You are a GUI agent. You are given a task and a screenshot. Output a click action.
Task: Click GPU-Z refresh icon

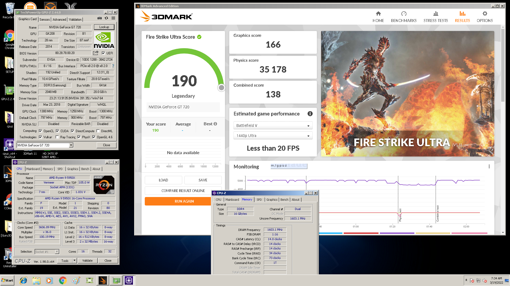106,18
